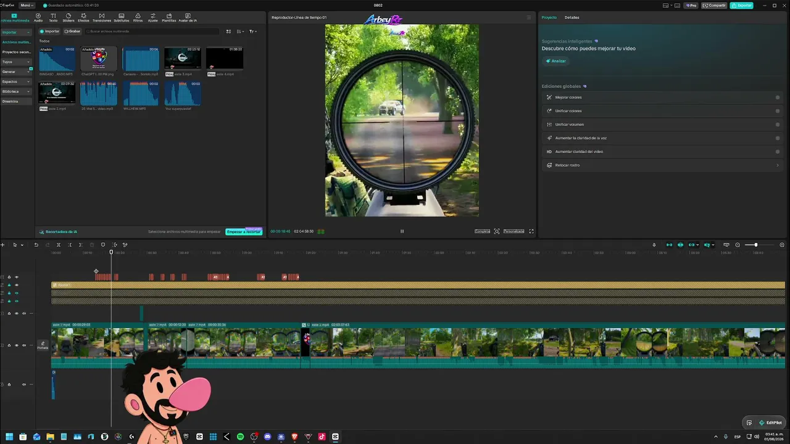Expand the Retocar rostro option
The width and height of the screenshot is (790, 444).
(x=777, y=165)
